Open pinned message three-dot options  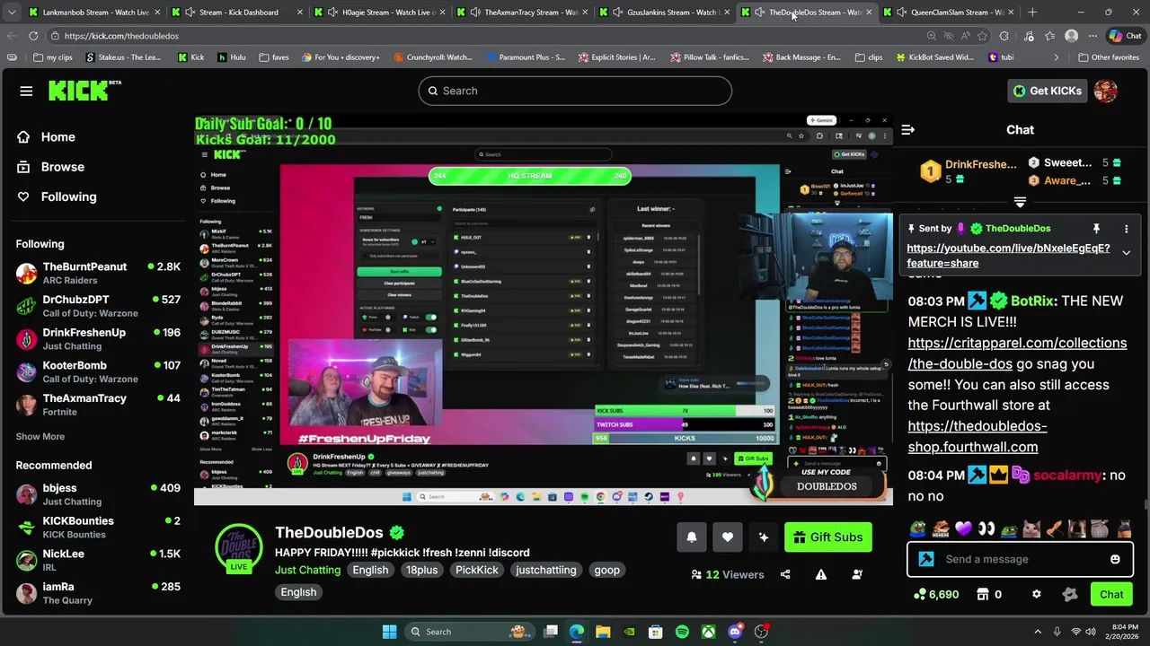[x=1126, y=229]
